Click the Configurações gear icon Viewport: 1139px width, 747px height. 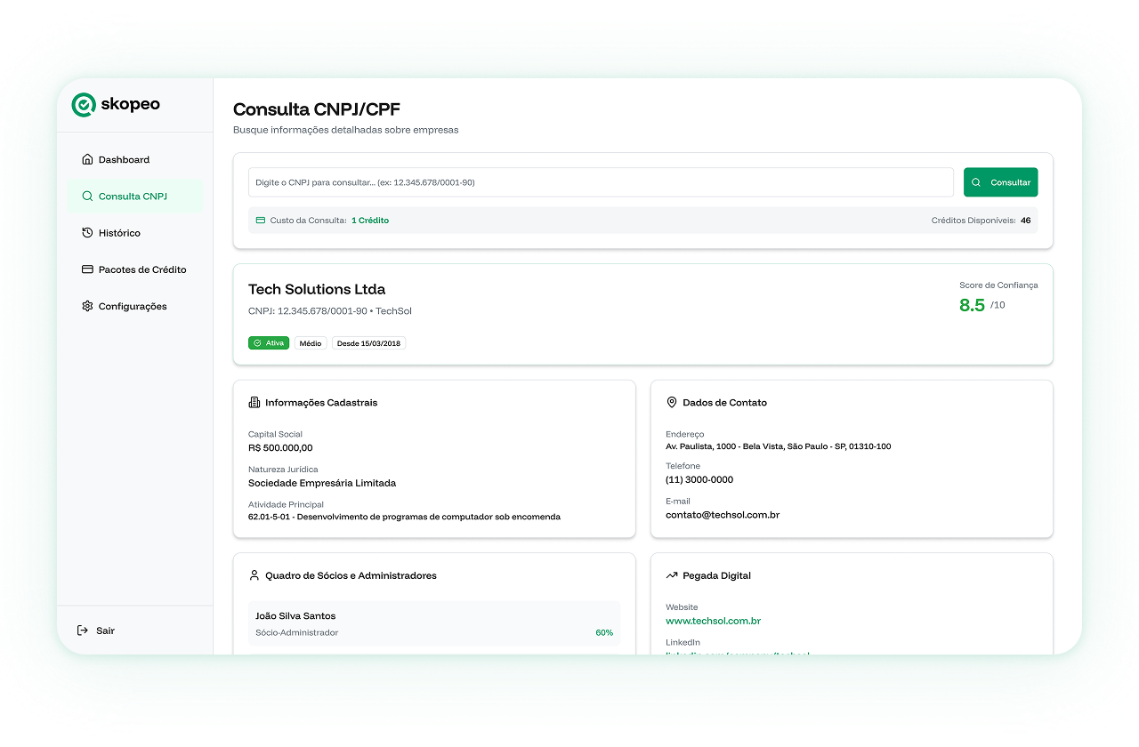point(87,306)
